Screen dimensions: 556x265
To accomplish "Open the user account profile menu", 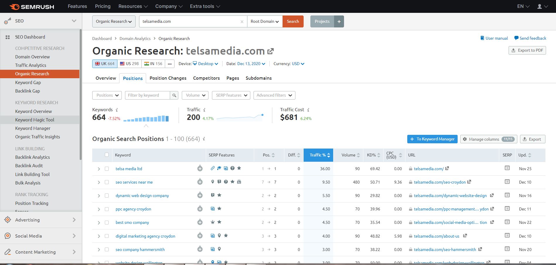I will pos(542,6).
